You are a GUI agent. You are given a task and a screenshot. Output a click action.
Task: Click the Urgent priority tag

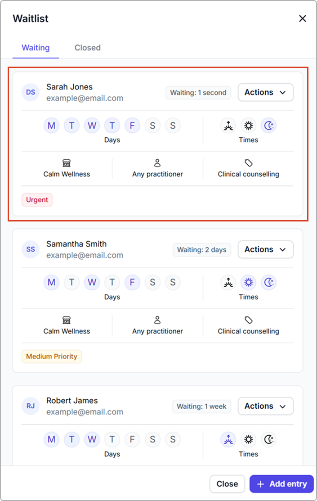(37, 200)
